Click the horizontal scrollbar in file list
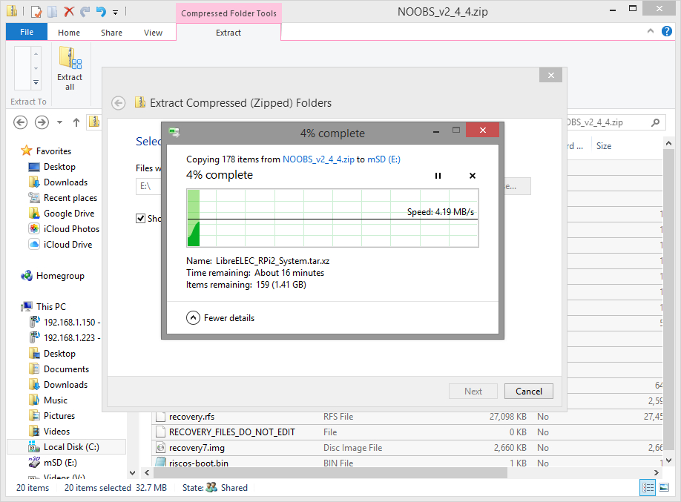This screenshot has height=502, width=681. (x=329, y=472)
